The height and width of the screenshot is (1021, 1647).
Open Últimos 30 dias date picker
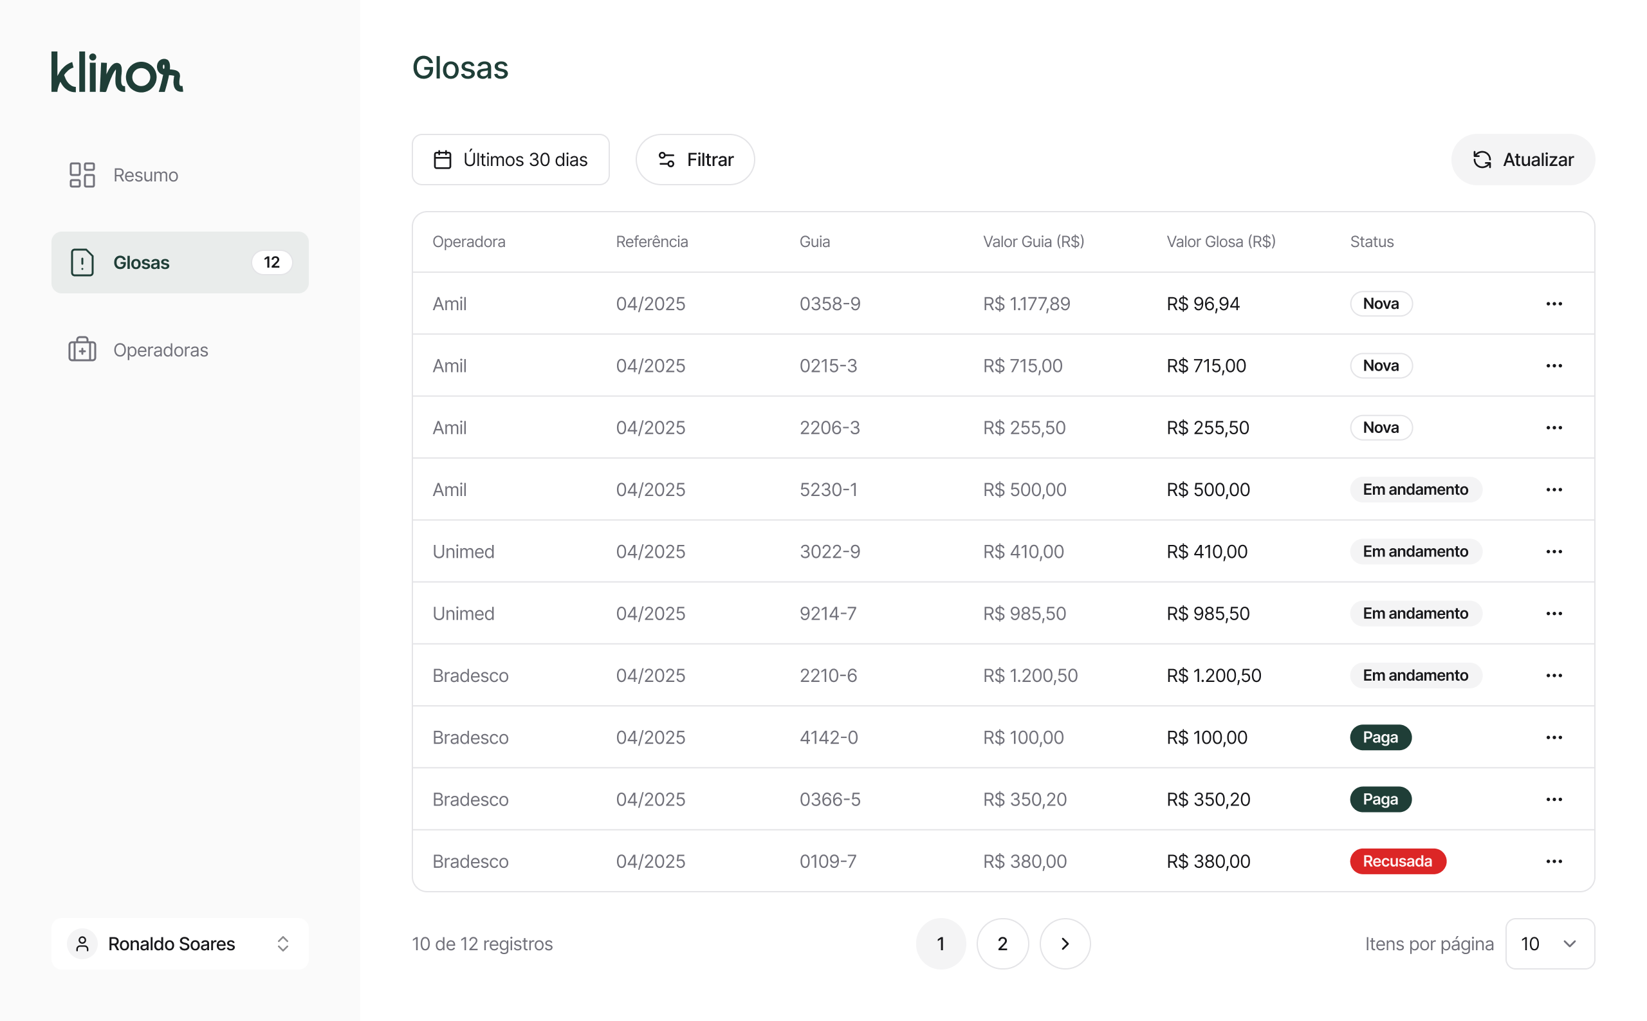(x=511, y=160)
